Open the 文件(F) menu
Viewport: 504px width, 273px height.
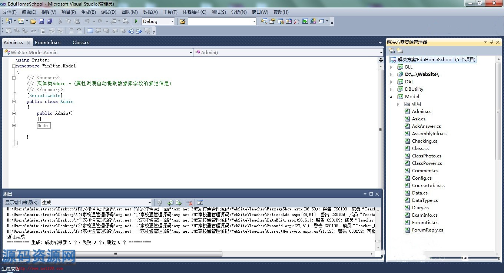pyautogui.click(x=10, y=12)
